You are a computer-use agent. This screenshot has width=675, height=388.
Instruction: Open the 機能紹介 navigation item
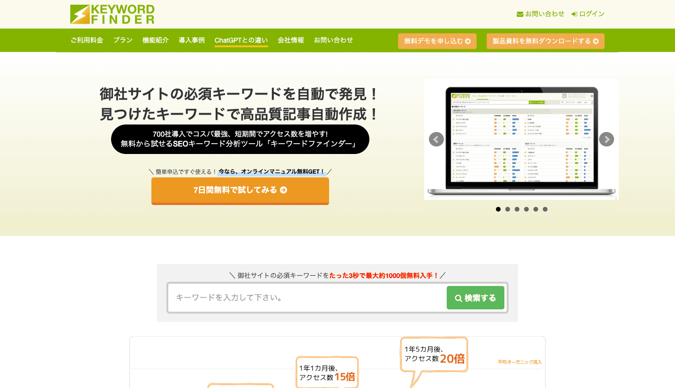pyautogui.click(x=156, y=40)
